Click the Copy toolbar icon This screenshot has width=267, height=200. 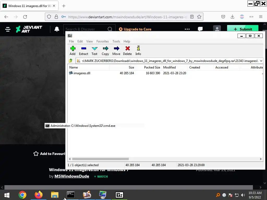point(105,51)
